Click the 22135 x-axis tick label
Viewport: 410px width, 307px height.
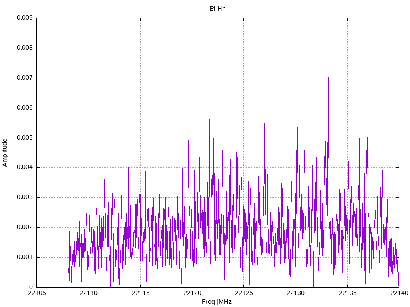click(348, 293)
